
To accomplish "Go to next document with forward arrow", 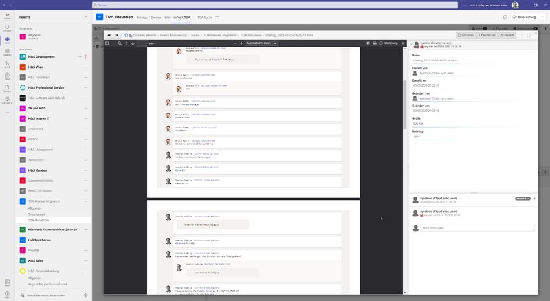I will click(117, 35).
